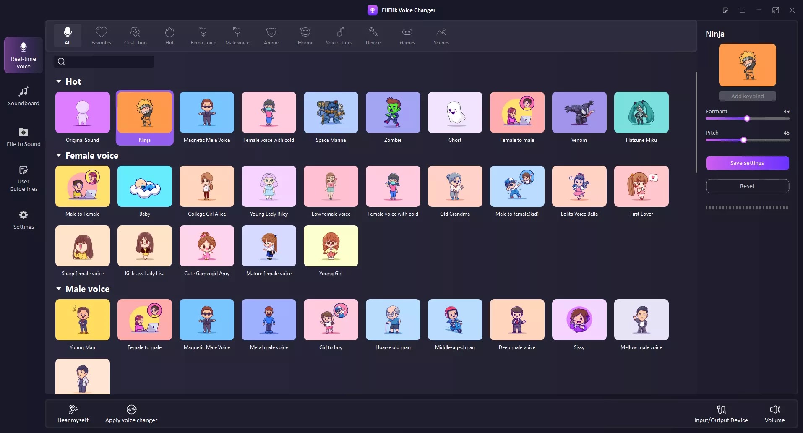Image resolution: width=803 pixels, height=433 pixels.
Task: Select the Hatsune Miku voice thumbnail
Action: pyautogui.click(x=641, y=112)
